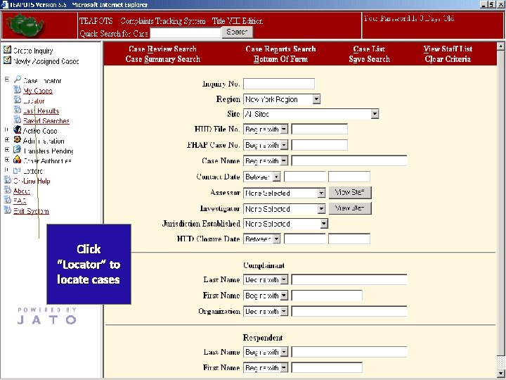
Task: Open HUD Closure Date Between dropdown
Action: coord(277,239)
